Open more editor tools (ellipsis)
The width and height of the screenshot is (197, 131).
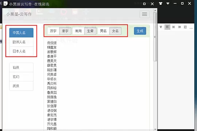coord(191,28)
